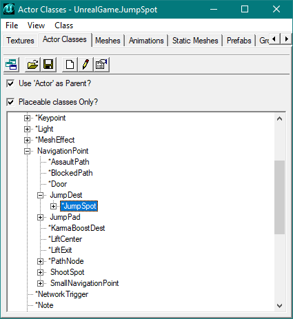Select the PathNode class
The width and height of the screenshot is (293, 319).
(66, 261)
